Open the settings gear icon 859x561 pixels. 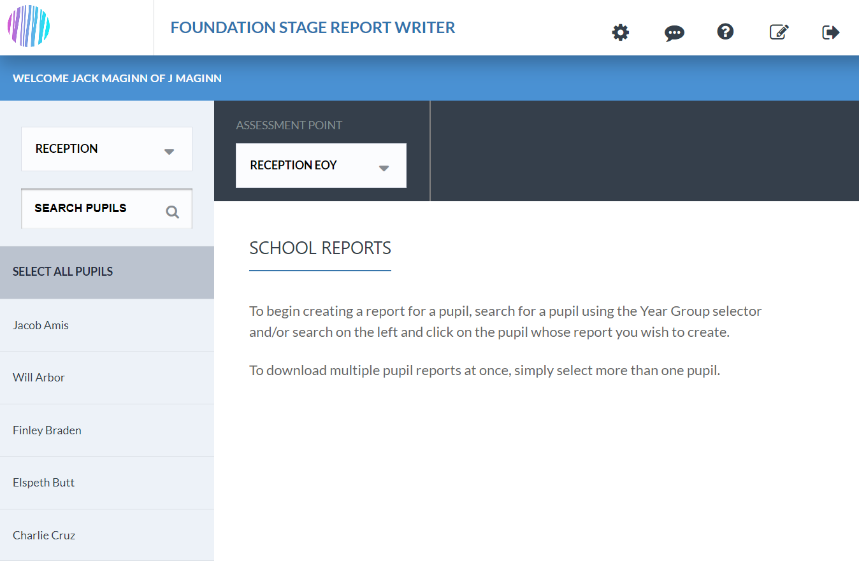(621, 32)
